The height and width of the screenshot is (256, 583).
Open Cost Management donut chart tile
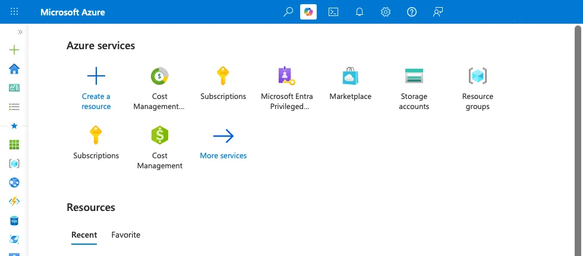tap(159, 89)
